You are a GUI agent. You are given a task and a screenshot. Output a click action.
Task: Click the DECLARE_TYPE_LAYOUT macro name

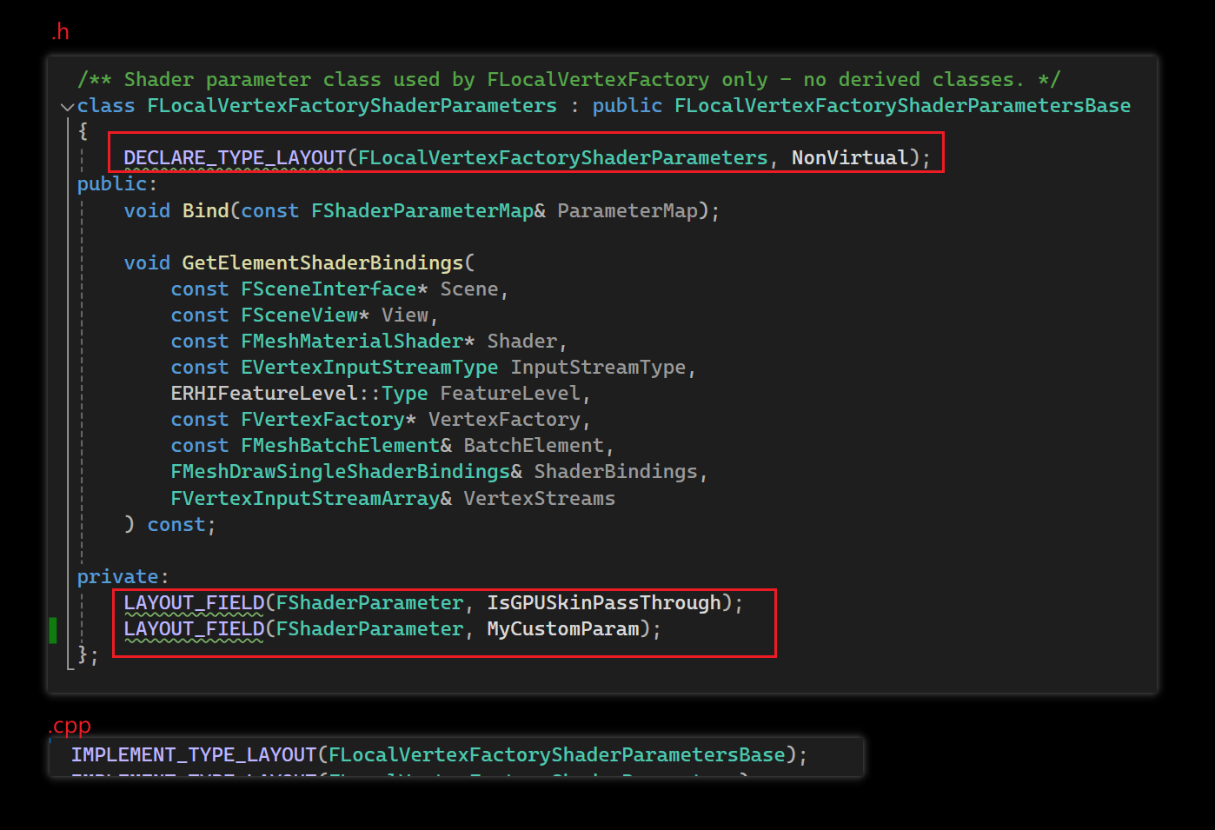click(x=235, y=158)
